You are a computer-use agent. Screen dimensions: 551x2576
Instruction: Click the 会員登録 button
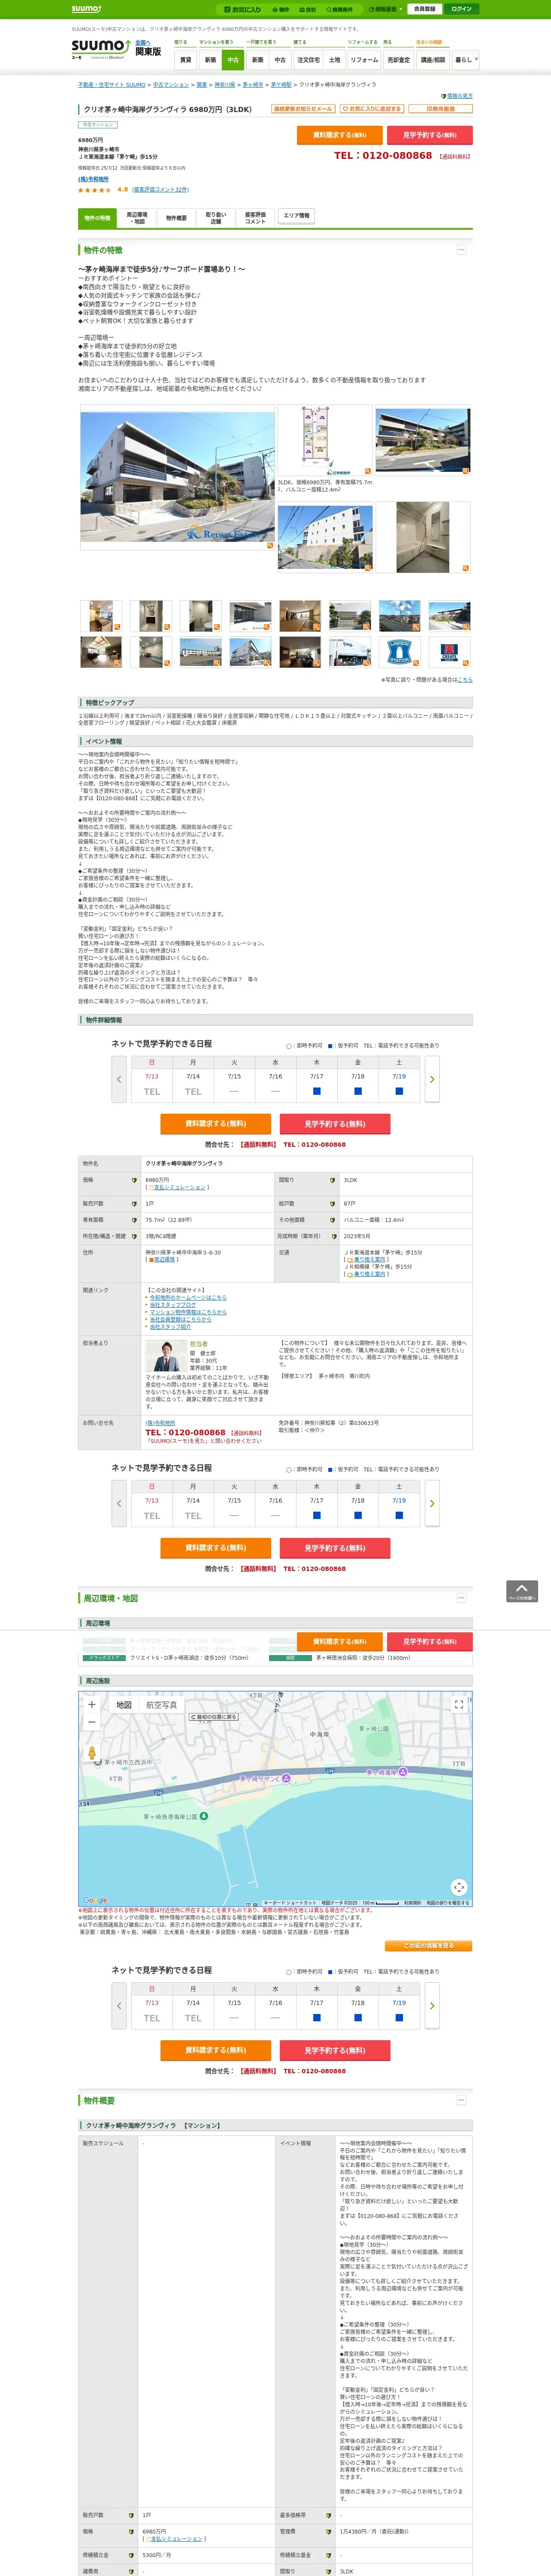pos(425,9)
